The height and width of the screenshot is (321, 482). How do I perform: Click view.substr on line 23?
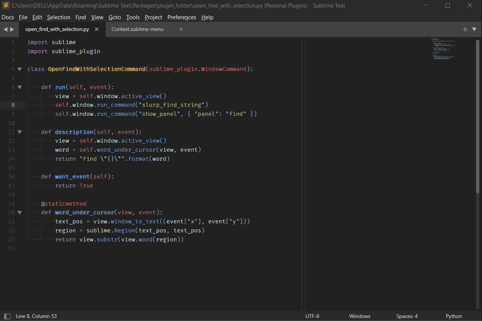98,240
